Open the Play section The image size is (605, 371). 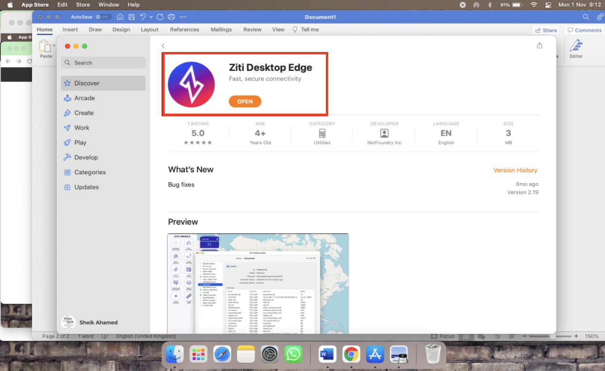pos(103,142)
